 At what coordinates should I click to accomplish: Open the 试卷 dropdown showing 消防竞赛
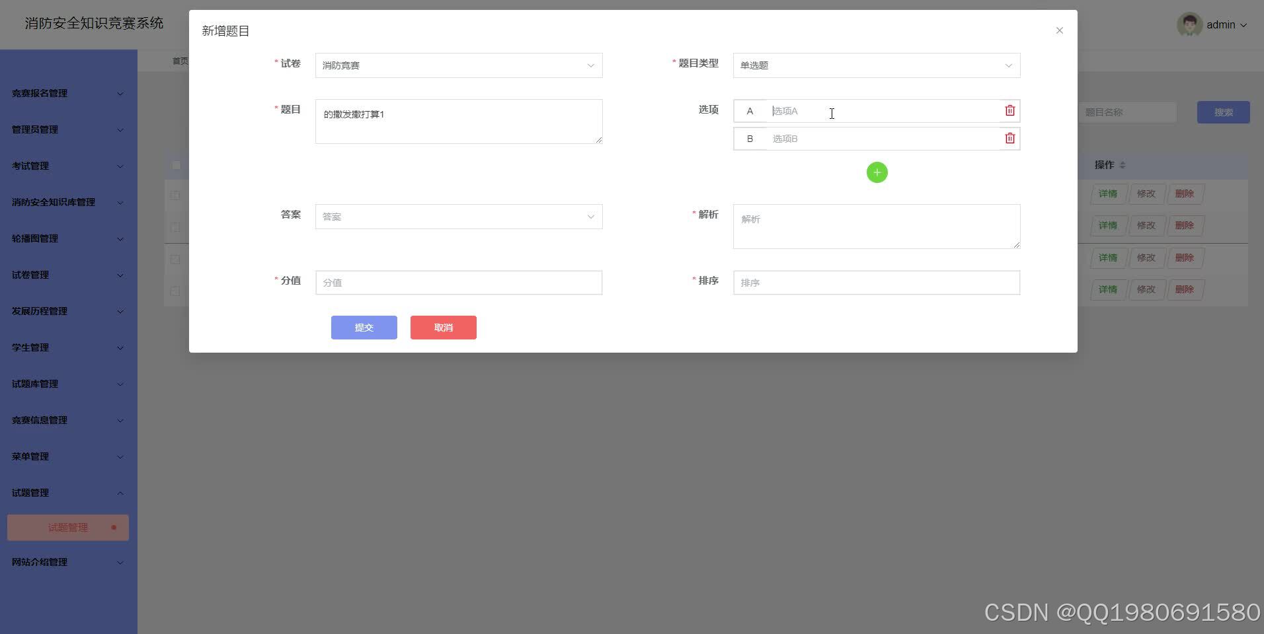point(458,65)
